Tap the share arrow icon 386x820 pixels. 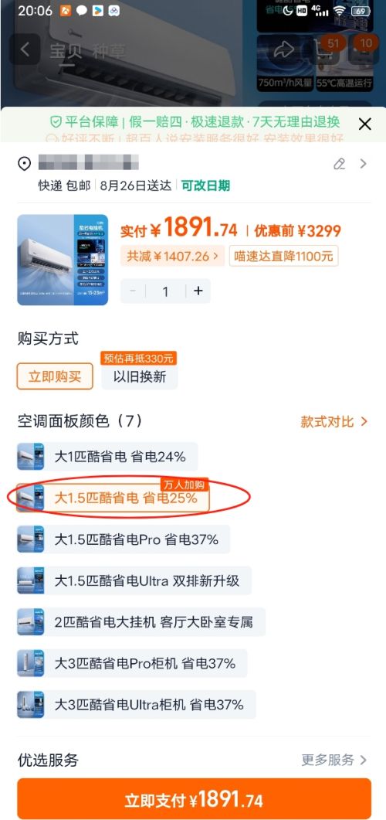click(x=285, y=49)
